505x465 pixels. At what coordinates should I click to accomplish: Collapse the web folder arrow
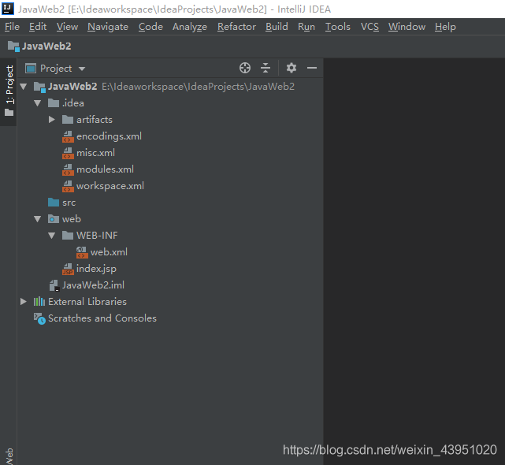37,219
